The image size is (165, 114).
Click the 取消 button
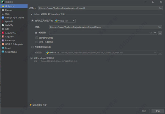coord(158,111)
